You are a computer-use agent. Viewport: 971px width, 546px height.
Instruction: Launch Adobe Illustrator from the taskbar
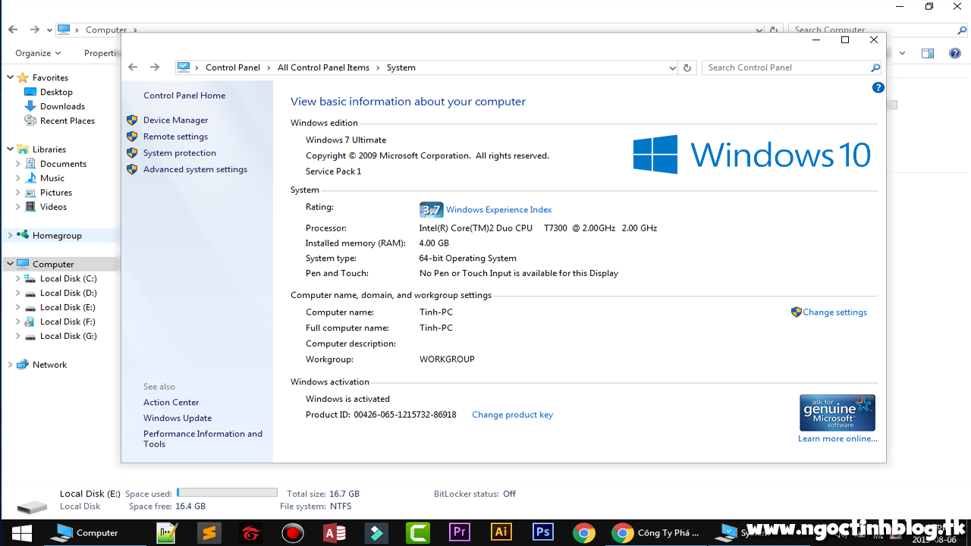click(501, 533)
